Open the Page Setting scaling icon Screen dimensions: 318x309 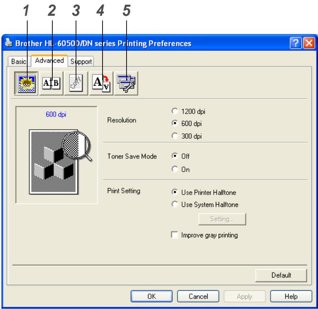click(x=101, y=83)
